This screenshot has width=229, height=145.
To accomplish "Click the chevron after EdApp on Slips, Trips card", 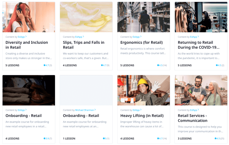I will tap(83, 37).
